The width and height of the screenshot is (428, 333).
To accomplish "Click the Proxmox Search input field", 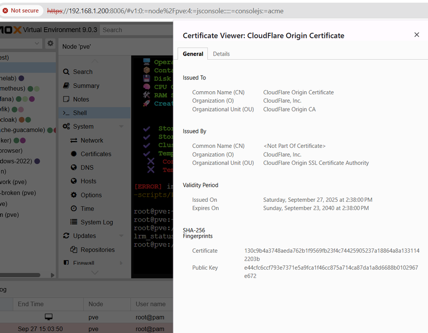I will coord(136,30).
